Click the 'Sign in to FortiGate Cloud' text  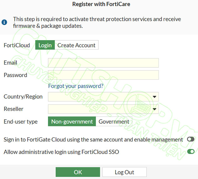tap(93, 140)
